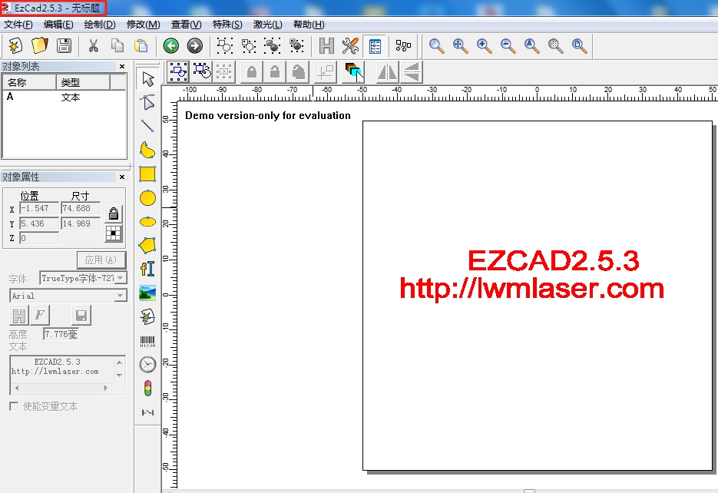This screenshot has width=718, height=493.
Task: Click the X position field
Action: point(39,208)
